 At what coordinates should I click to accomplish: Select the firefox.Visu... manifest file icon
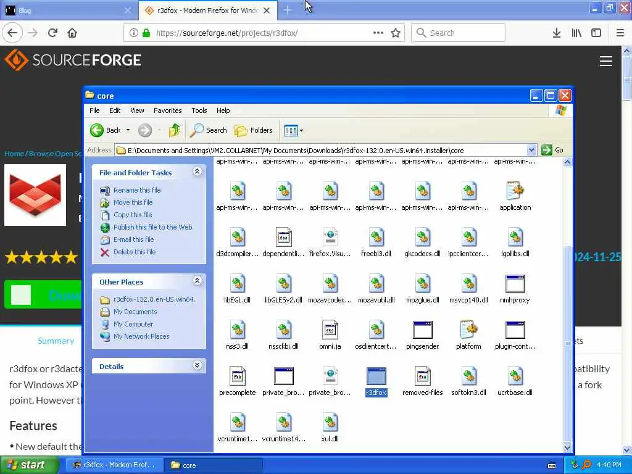point(330,237)
